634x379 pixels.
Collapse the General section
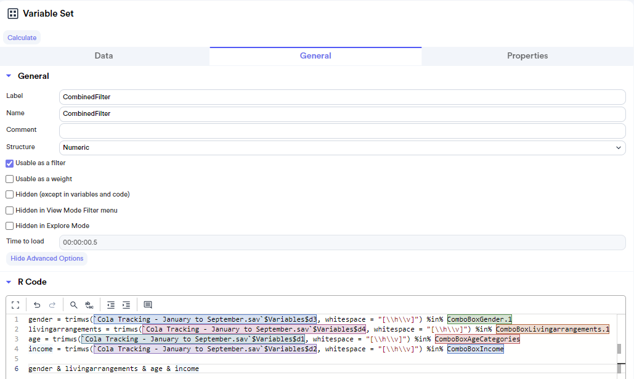[x=7, y=76]
